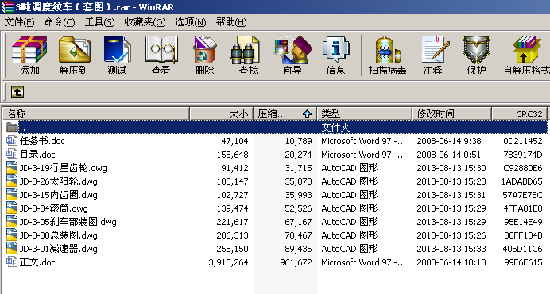Viewport: 550px width, 294px height.
Task: Click packed size value 961,672
Action: pos(296,262)
